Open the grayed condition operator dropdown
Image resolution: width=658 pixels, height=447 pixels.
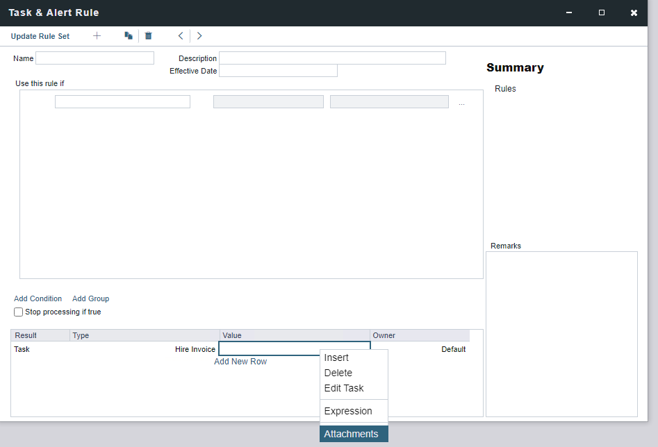pos(268,102)
